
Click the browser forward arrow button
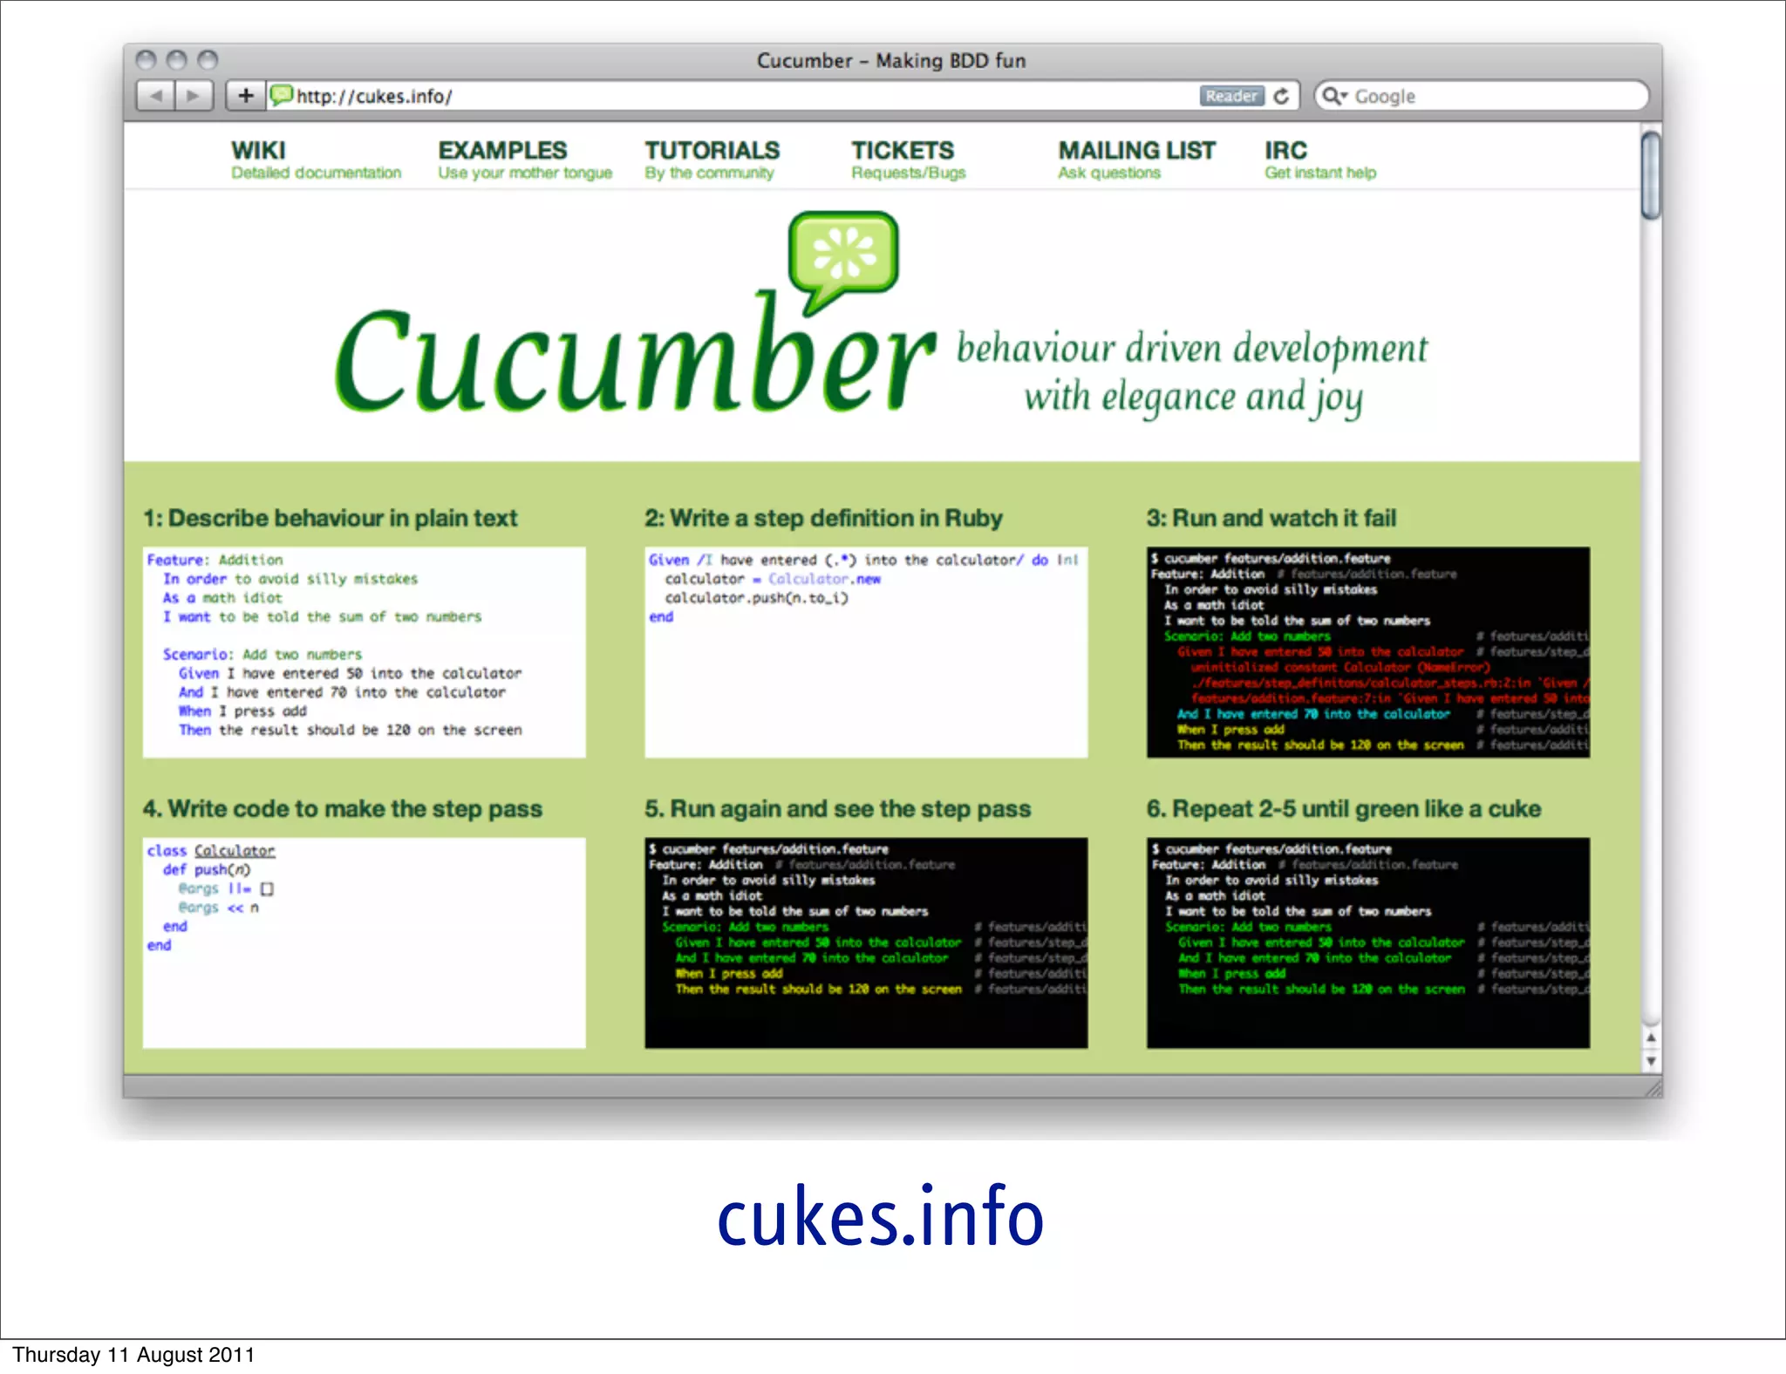click(x=194, y=95)
